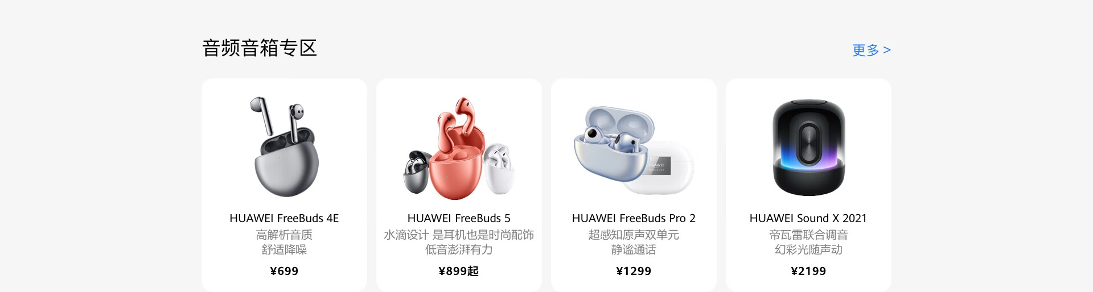
Task: Click the 音频音箱专区 section heading
Action: [260, 48]
